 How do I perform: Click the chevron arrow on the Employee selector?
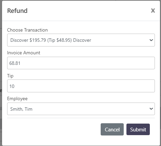[151, 109]
